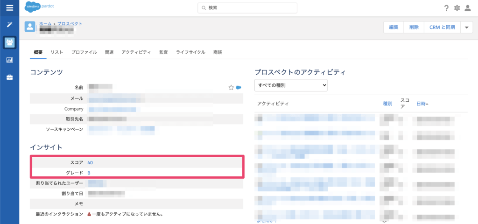This screenshot has height=224, width=478.
Task: Switch to the 概要 tab
Action: click(38, 52)
